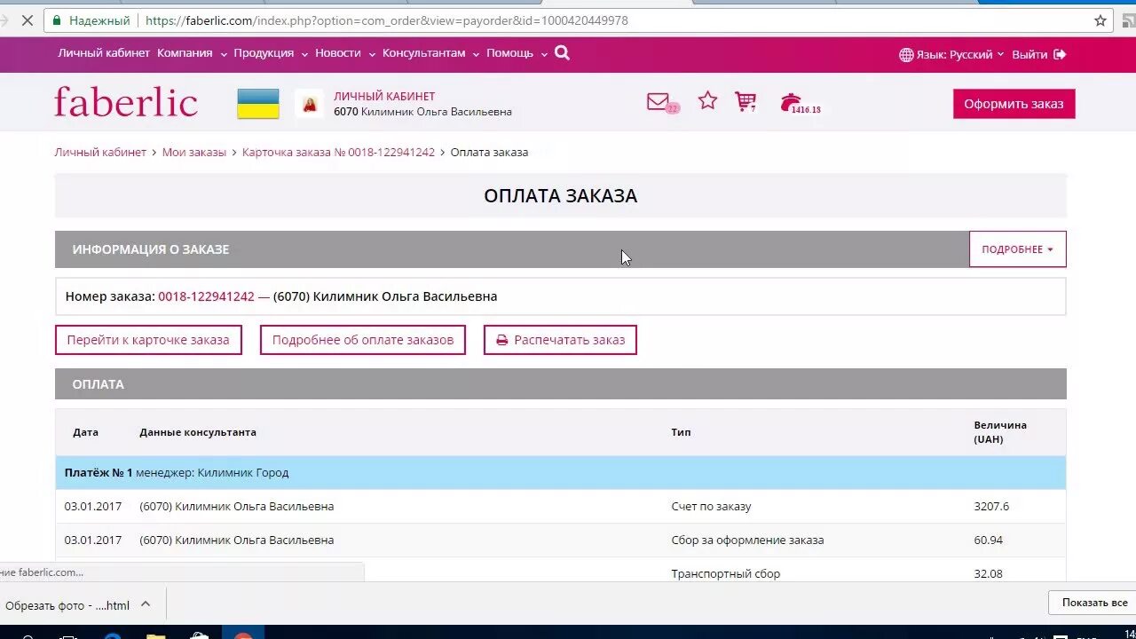Click Распечатать заказ button
Screen dimensions: 1136x639
[x=560, y=340]
